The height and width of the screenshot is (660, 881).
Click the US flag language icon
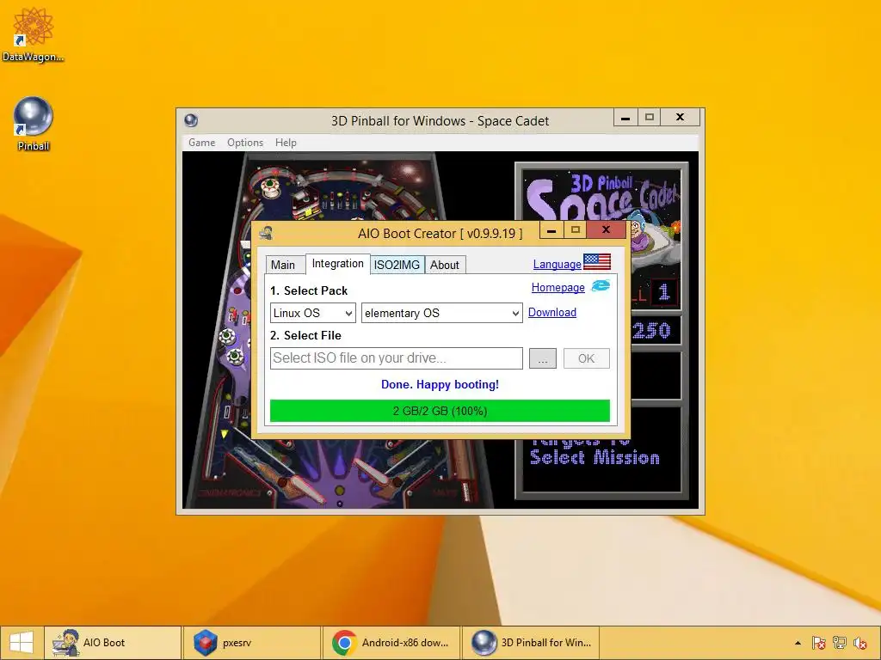597,261
